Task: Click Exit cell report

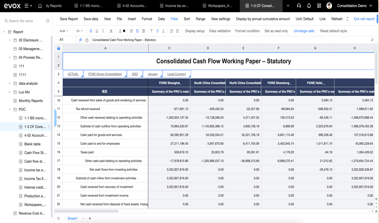Action: [364, 19]
